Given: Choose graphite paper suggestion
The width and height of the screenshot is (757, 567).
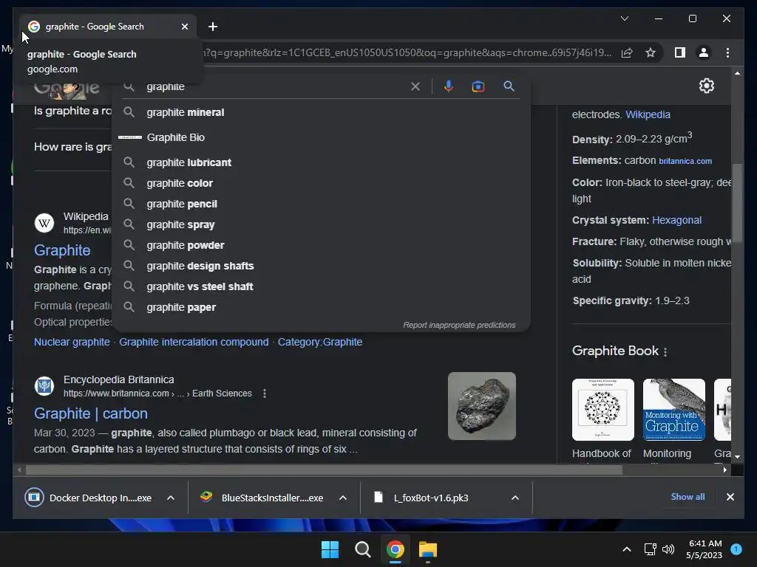Looking at the screenshot, I should [321, 308].
